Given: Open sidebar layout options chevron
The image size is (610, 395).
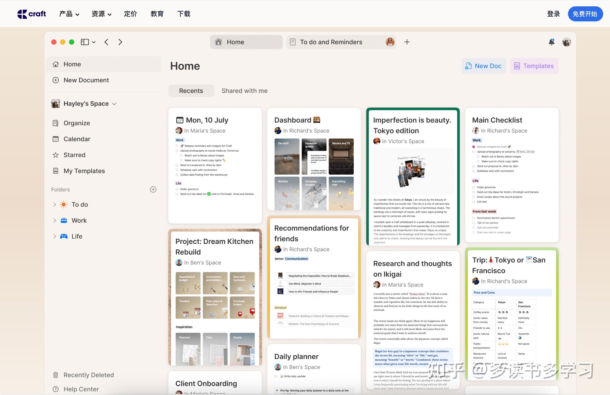Looking at the screenshot, I should coord(94,42).
